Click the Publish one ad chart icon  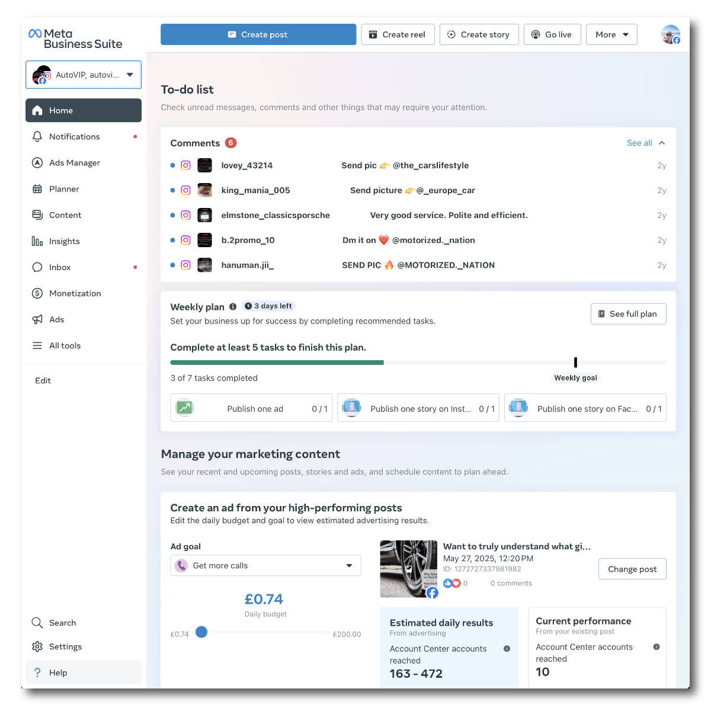[x=184, y=408]
